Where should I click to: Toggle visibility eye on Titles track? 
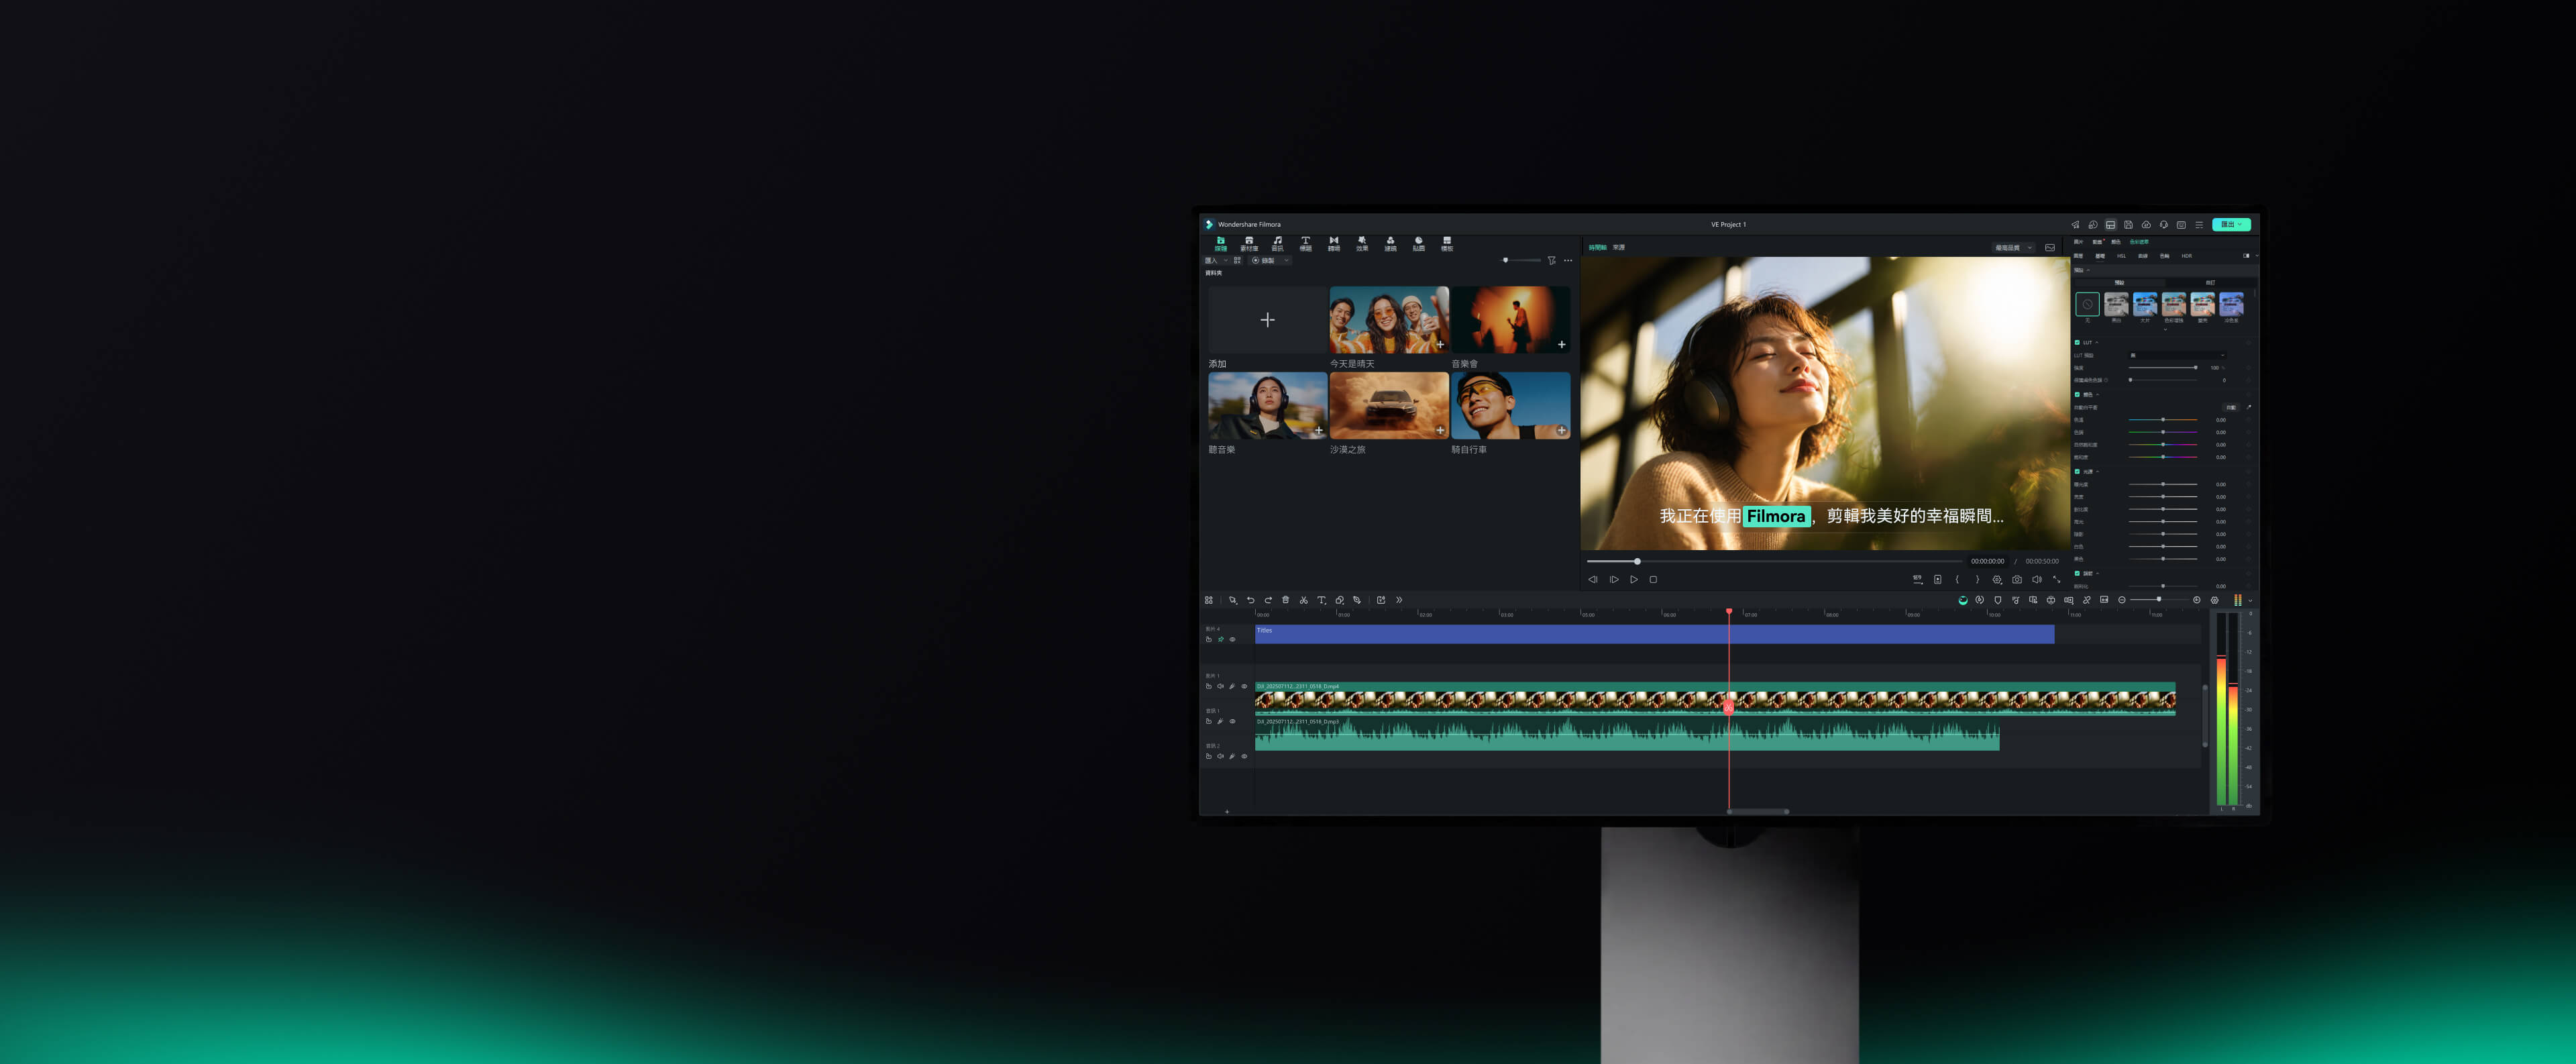tap(1232, 639)
